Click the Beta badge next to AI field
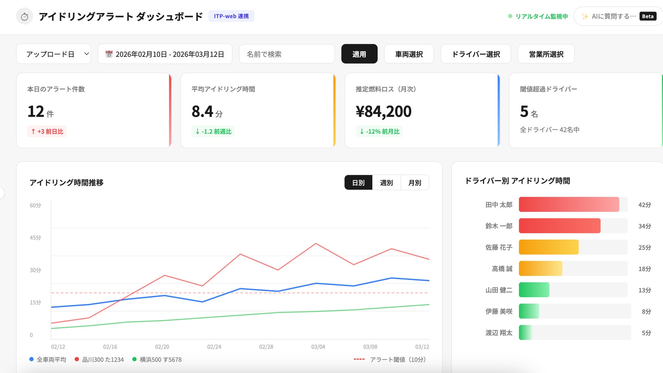This screenshot has height=373, width=663. [x=647, y=16]
